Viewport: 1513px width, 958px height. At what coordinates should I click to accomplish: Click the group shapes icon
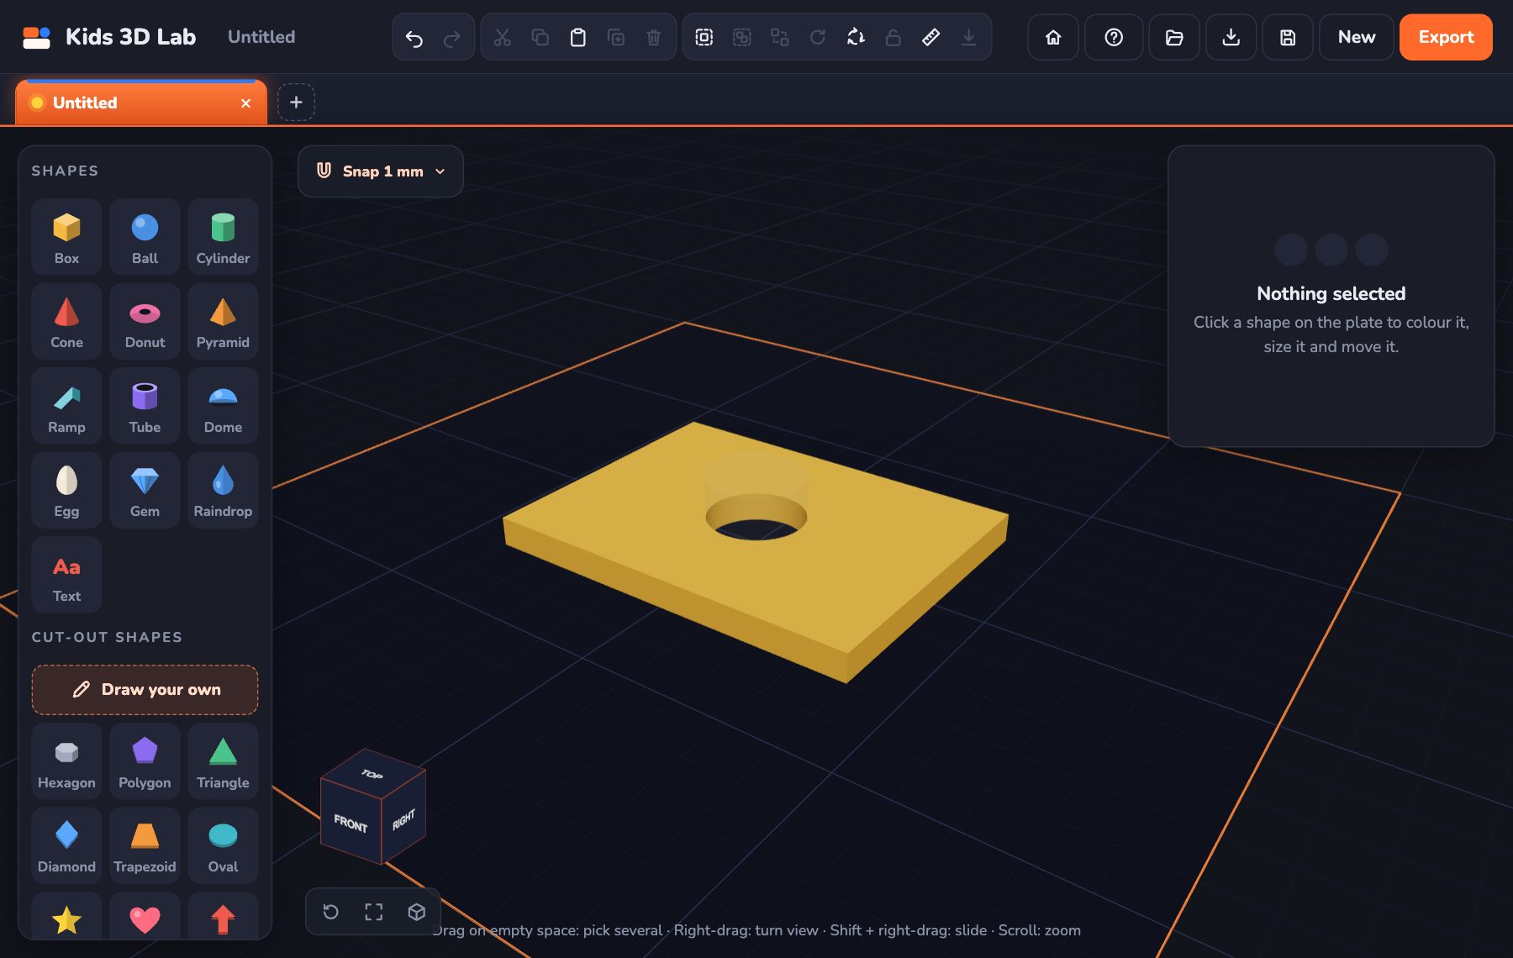click(x=742, y=37)
